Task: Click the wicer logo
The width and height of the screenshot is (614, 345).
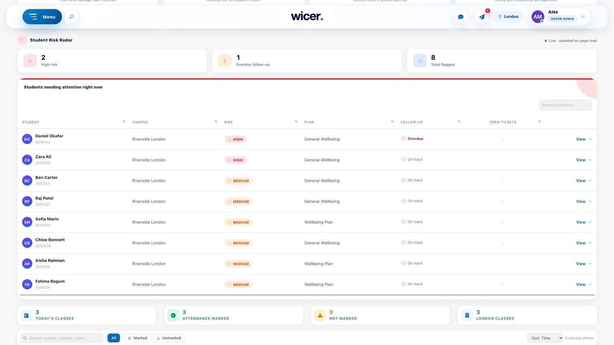Action: [307, 16]
